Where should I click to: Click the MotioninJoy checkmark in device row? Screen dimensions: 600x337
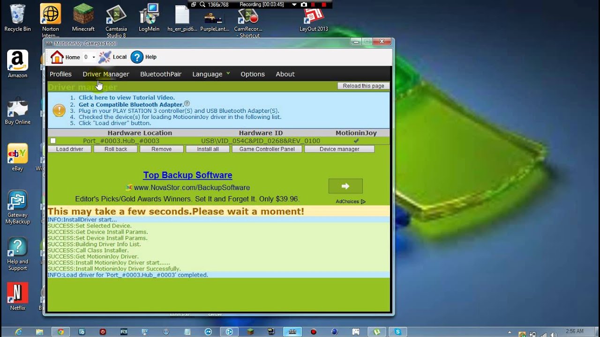tap(356, 140)
